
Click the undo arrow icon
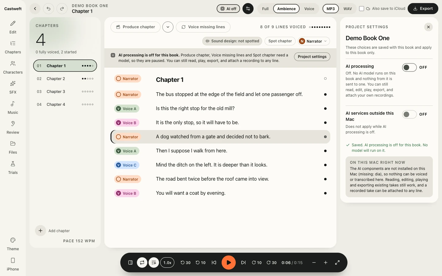48,9
